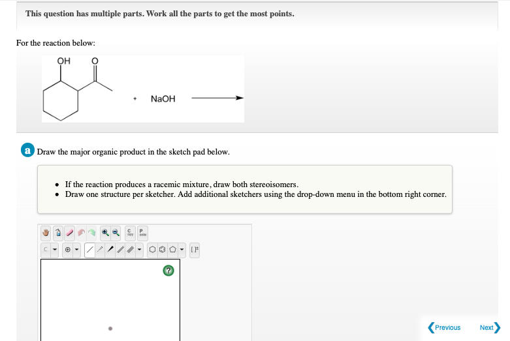Image resolution: width=510 pixels, height=341 pixels.
Task: Select the carbon element tool
Action: pos(46,250)
